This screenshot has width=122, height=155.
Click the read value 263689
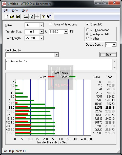(110, 133)
